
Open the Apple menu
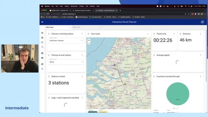(42, 6)
